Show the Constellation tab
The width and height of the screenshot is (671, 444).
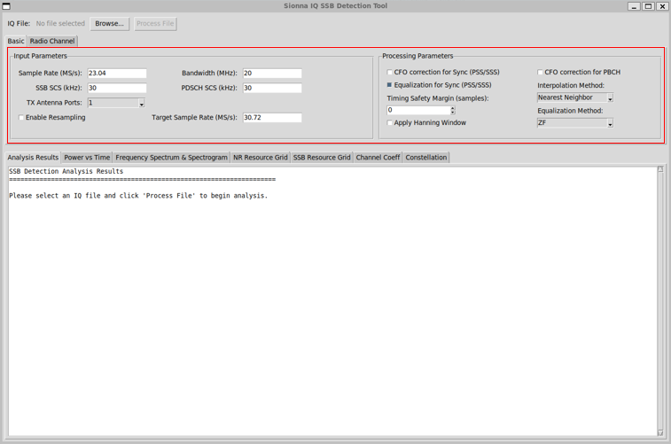(x=425, y=158)
